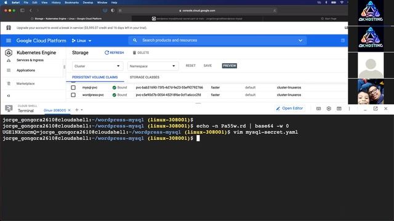Collapse the Kubernetes Engine side panel
This screenshot has width=394, height=221.
click(9, 96)
